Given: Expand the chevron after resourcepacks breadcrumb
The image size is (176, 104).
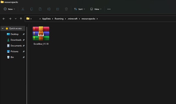Looking at the screenshot, I should [97, 19].
